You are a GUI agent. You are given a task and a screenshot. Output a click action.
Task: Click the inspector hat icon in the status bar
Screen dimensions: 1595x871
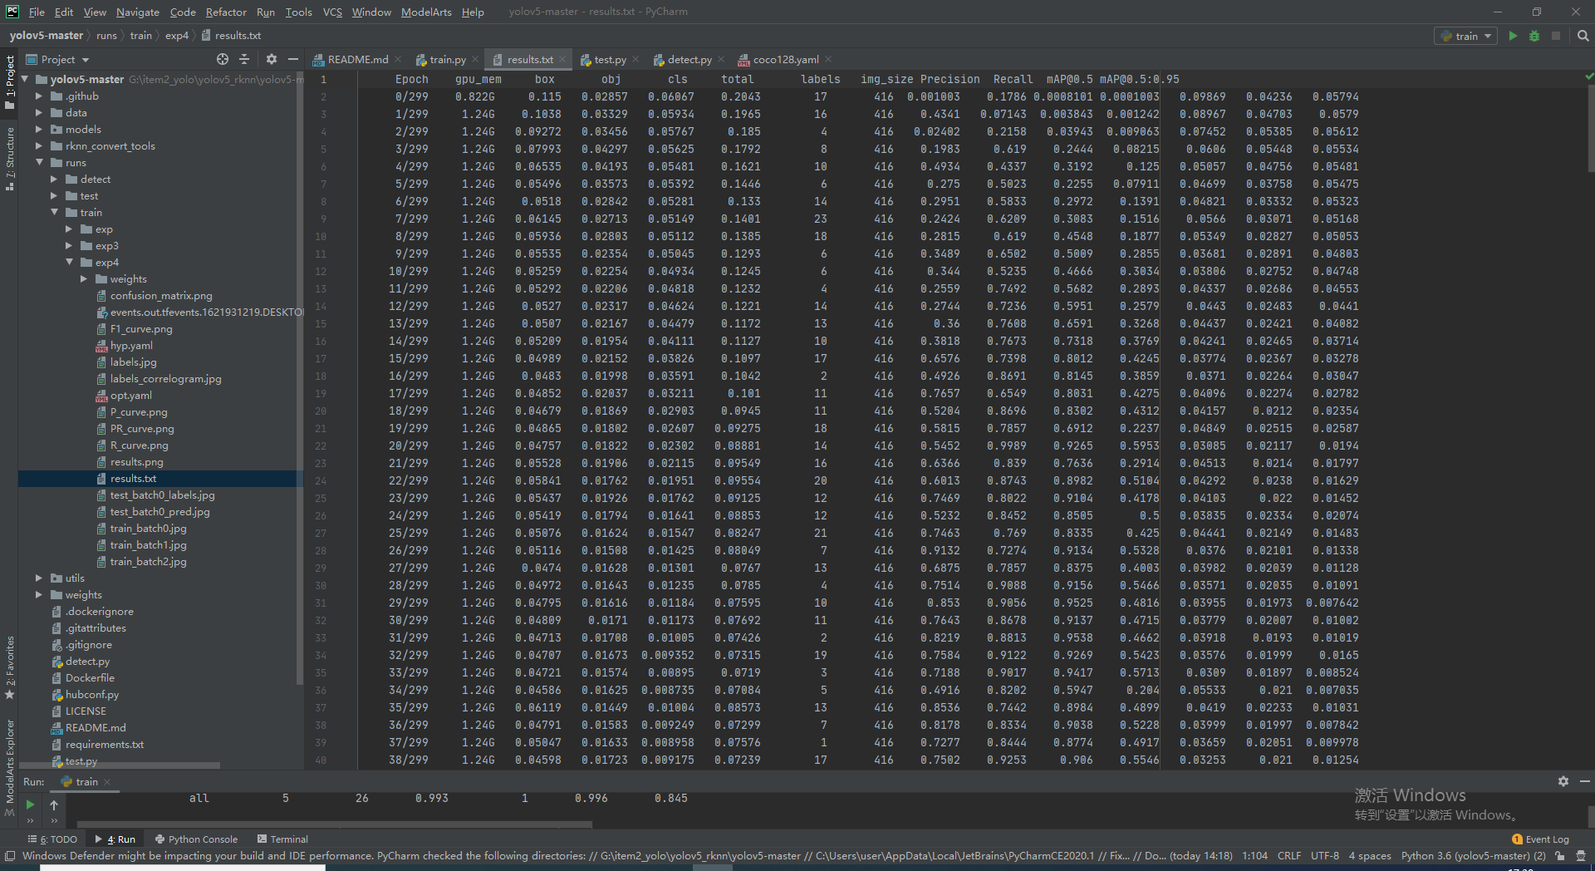click(1581, 856)
